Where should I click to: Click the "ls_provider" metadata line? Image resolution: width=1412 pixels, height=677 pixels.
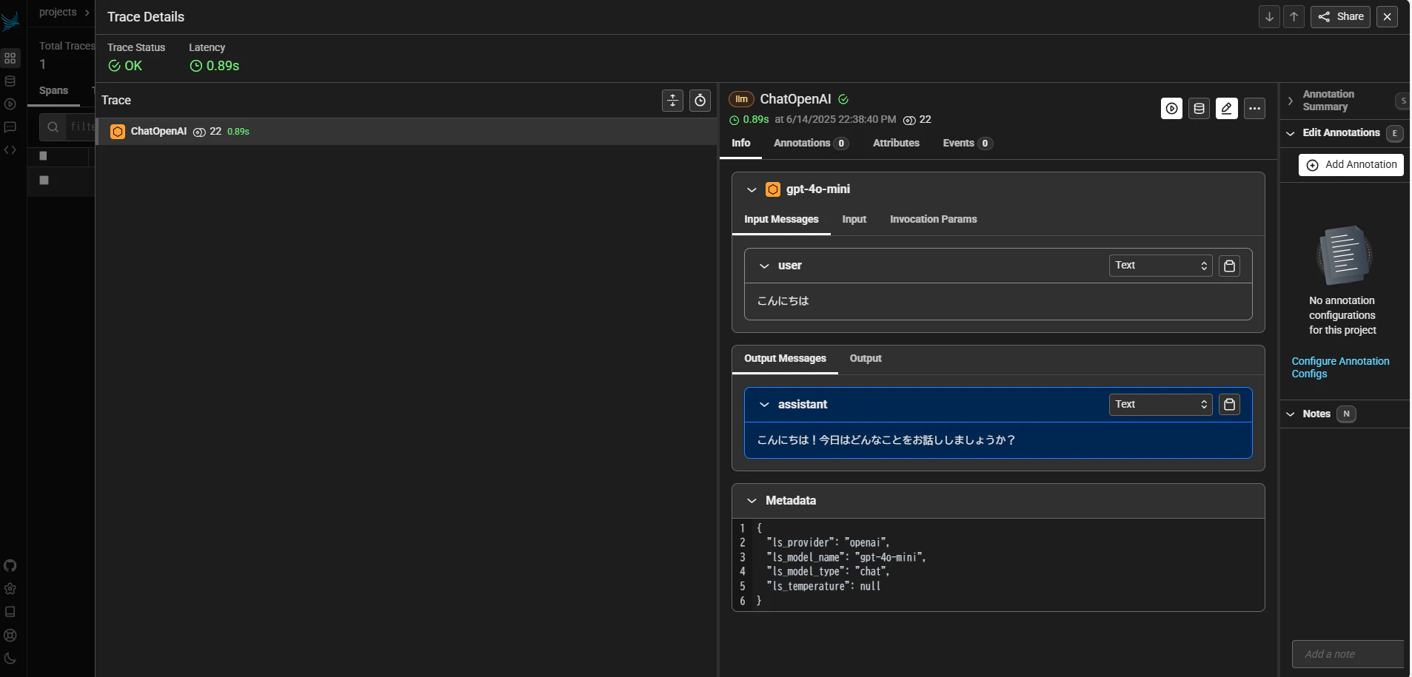tap(828, 543)
